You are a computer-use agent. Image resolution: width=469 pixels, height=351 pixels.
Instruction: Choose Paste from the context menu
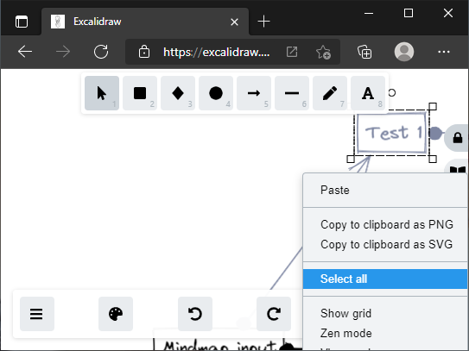[x=385, y=191]
